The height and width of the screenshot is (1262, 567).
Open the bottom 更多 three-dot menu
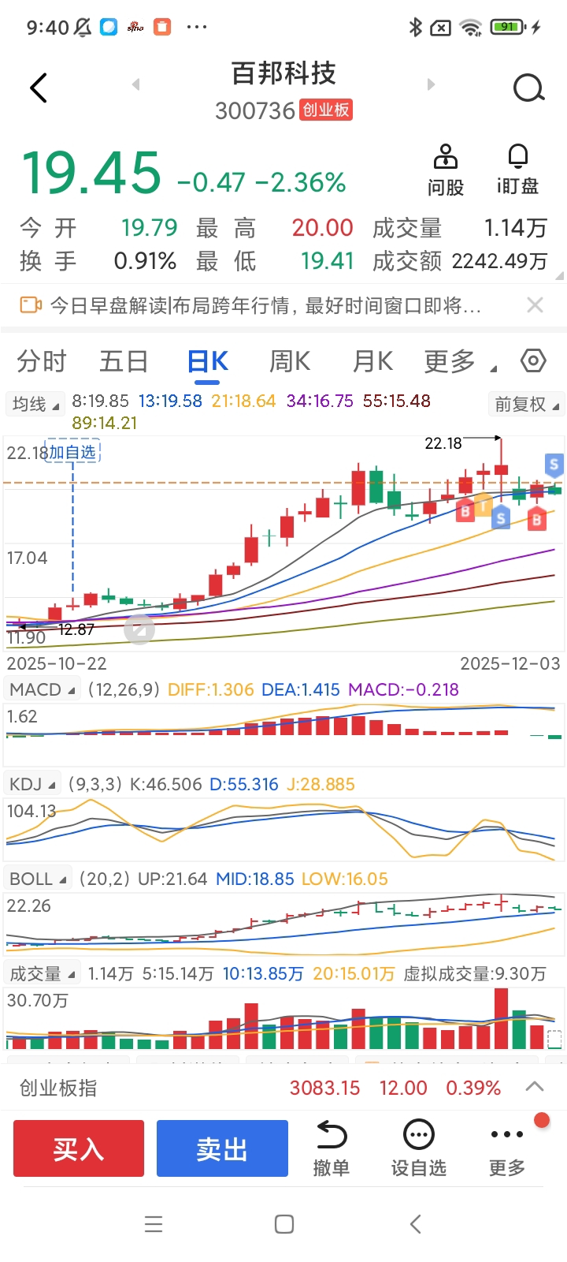tap(507, 1148)
